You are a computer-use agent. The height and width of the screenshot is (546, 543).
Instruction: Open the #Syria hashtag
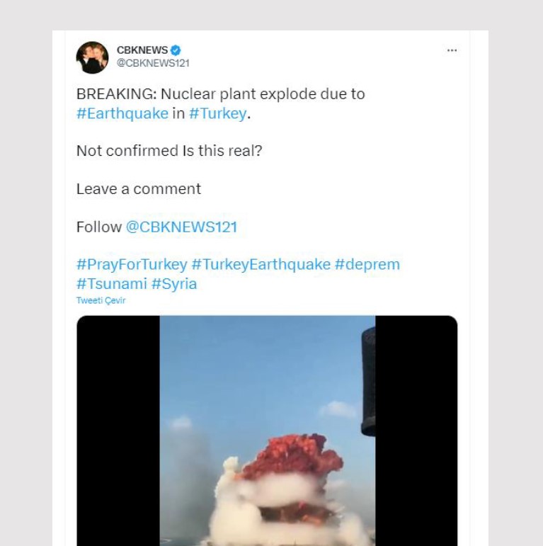(174, 284)
